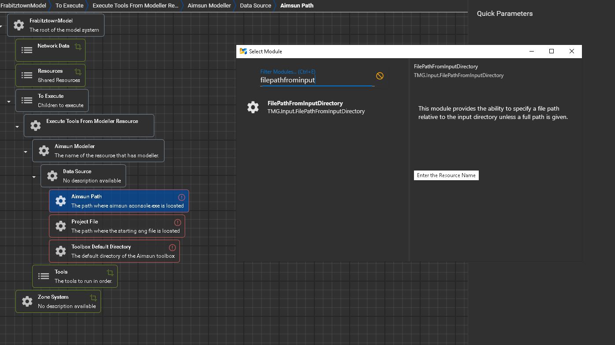The image size is (615, 345).
Task: Click the Aimsun Path breadcrumb item
Action: (x=297, y=5)
